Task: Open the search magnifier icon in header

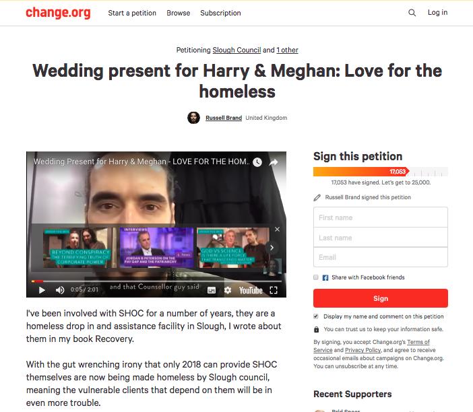Action: pos(412,13)
